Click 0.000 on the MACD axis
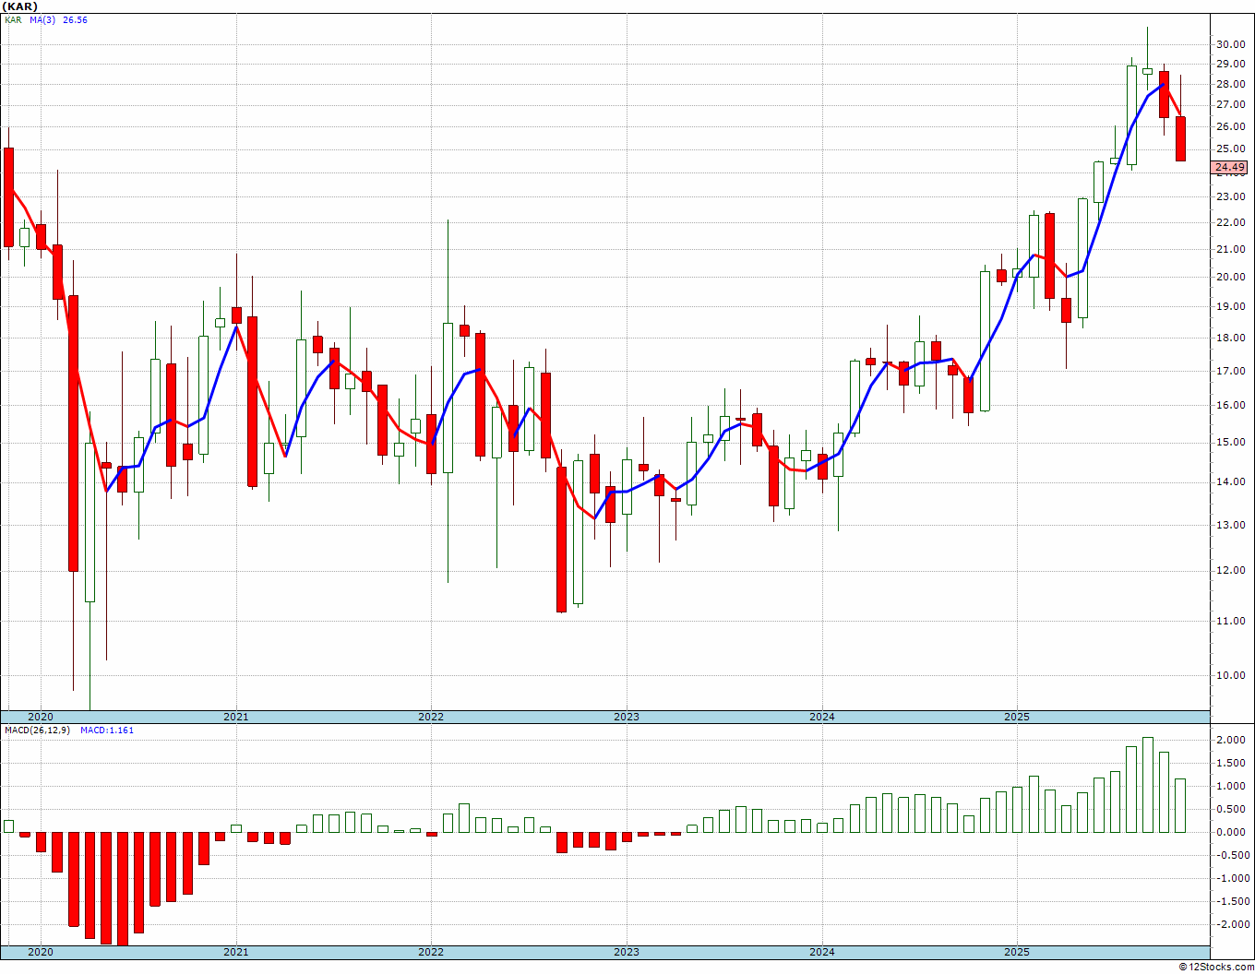 tap(1231, 833)
